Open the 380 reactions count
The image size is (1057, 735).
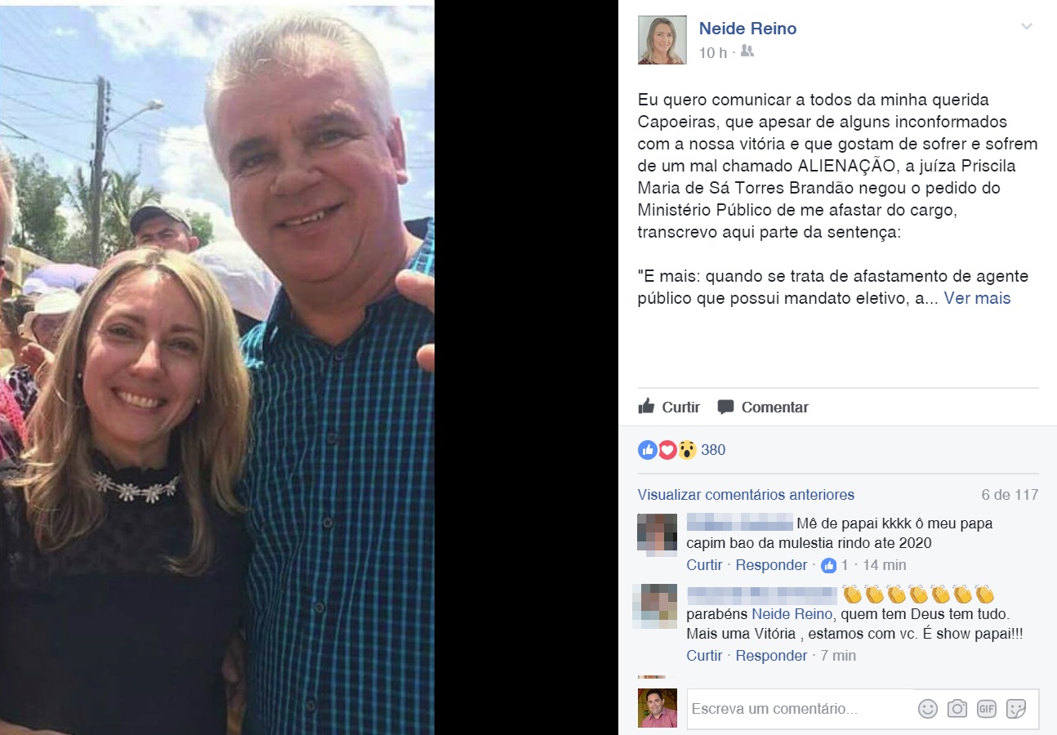click(713, 450)
